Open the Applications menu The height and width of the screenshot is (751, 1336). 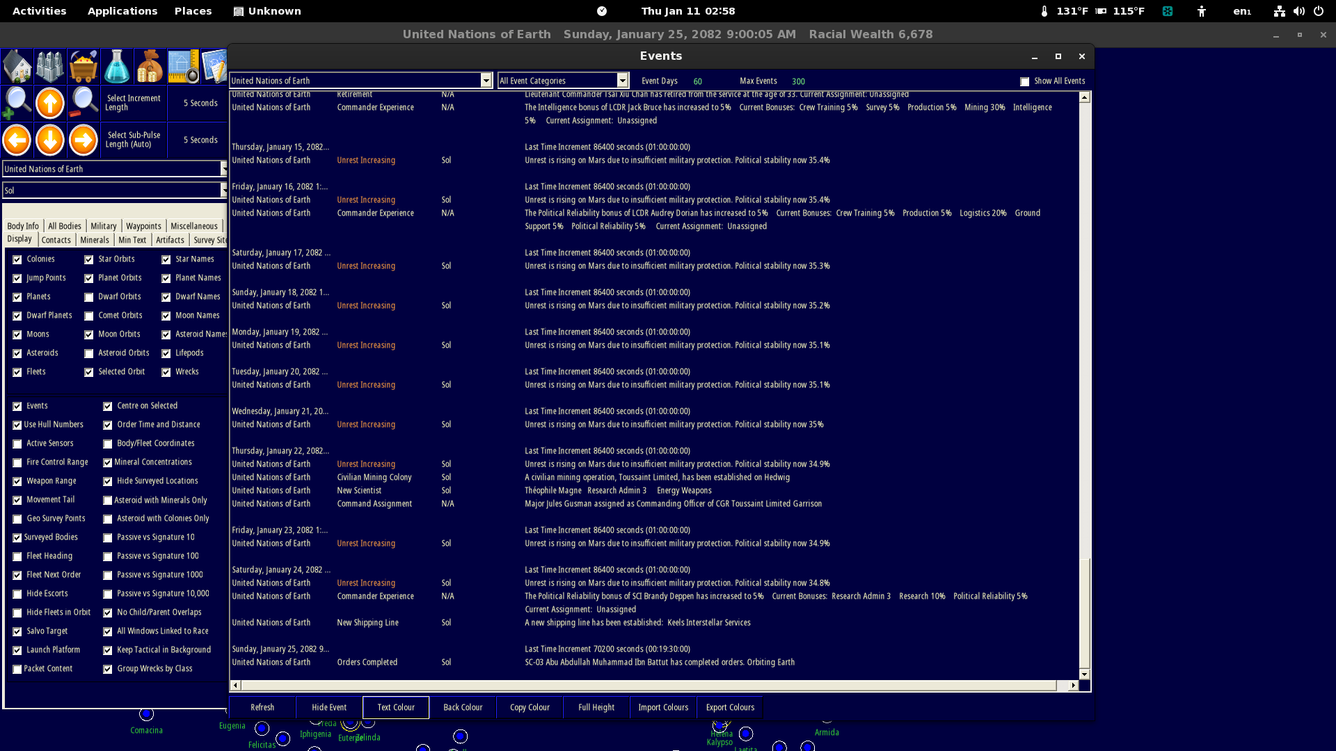point(122,11)
